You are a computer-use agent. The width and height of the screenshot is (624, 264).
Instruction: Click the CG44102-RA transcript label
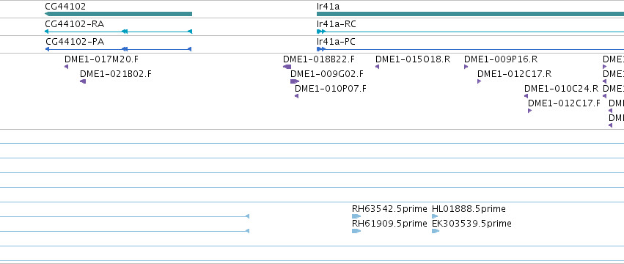click(x=74, y=24)
